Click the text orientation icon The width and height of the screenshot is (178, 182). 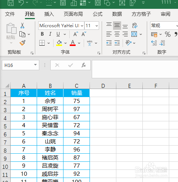point(128,43)
